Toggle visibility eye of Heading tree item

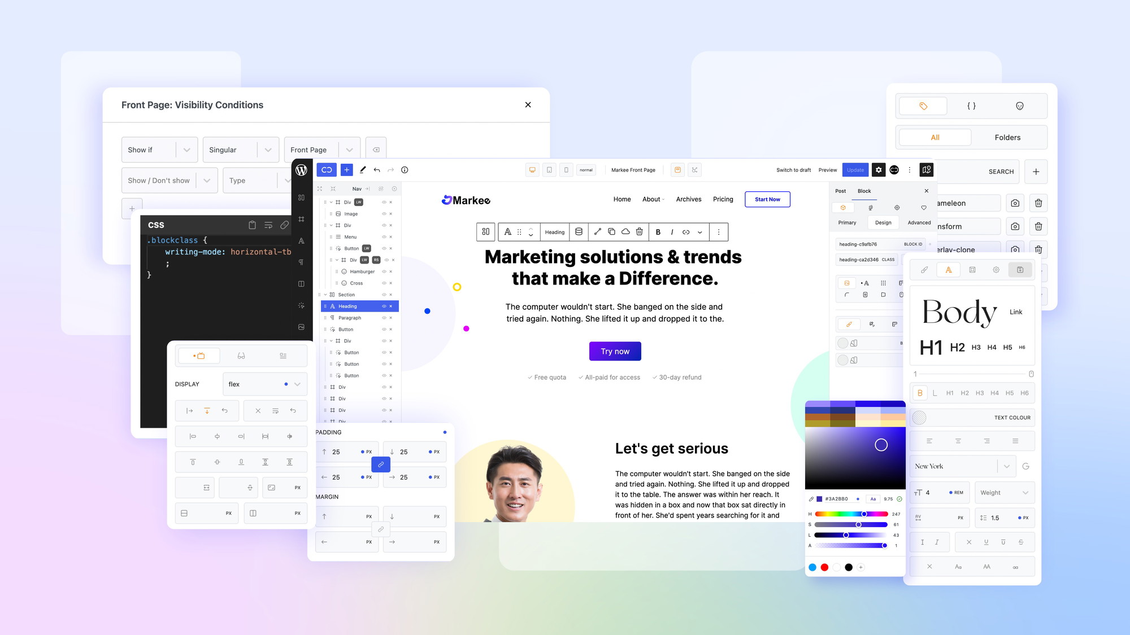coord(384,306)
